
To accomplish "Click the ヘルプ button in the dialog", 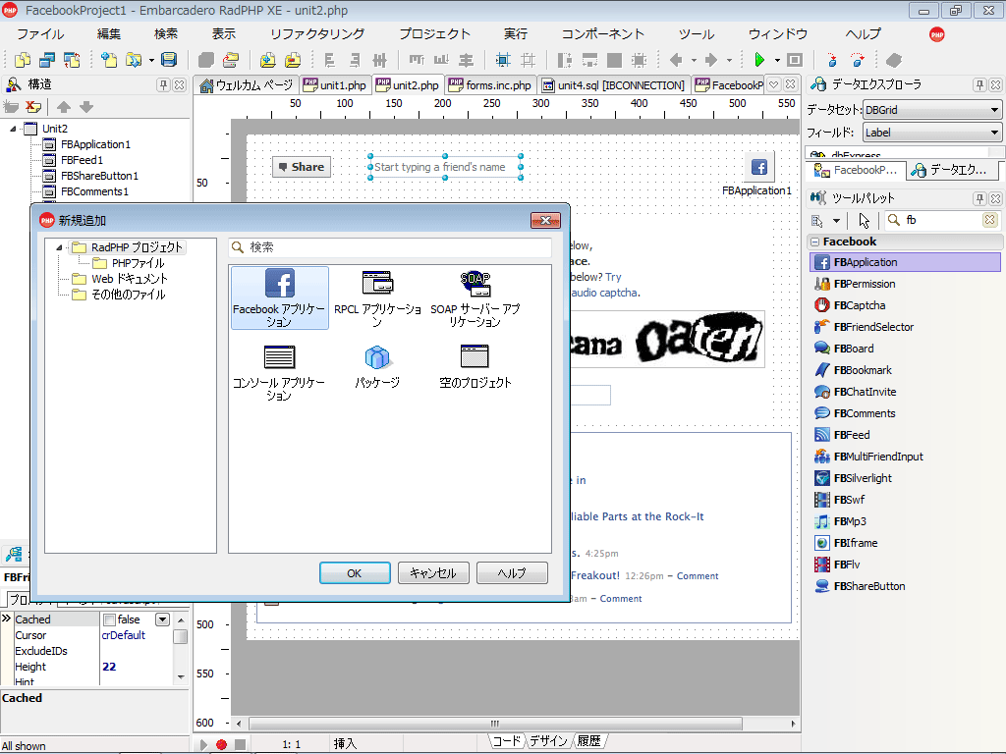I will pos(512,573).
